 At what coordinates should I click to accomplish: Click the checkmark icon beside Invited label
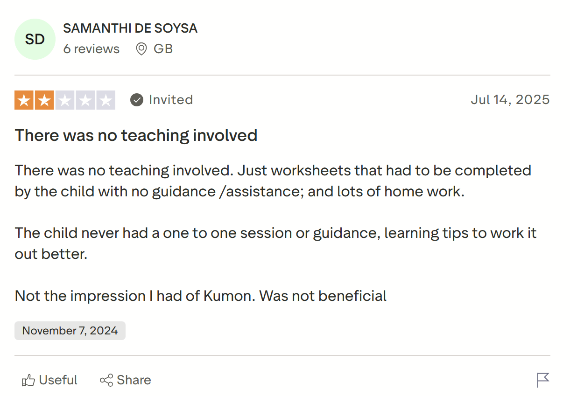click(x=136, y=99)
